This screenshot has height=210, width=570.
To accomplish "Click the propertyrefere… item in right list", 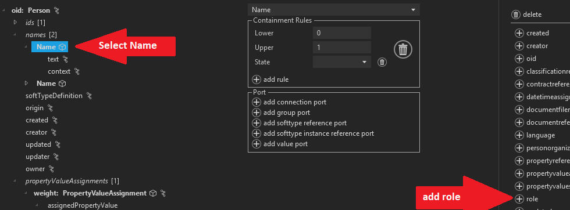I will pyautogui.click(x=548, y=161).
